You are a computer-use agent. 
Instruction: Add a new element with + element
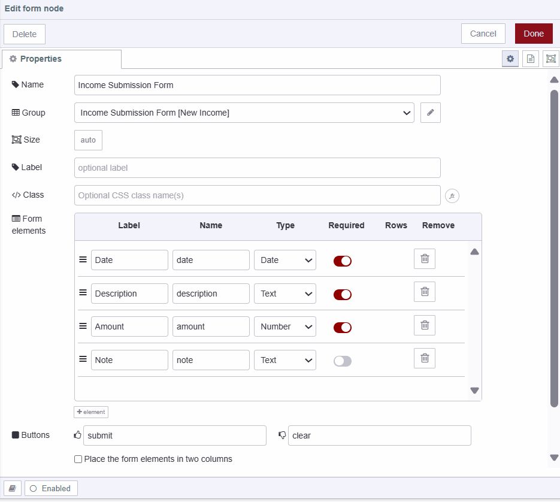click(90, 412)
